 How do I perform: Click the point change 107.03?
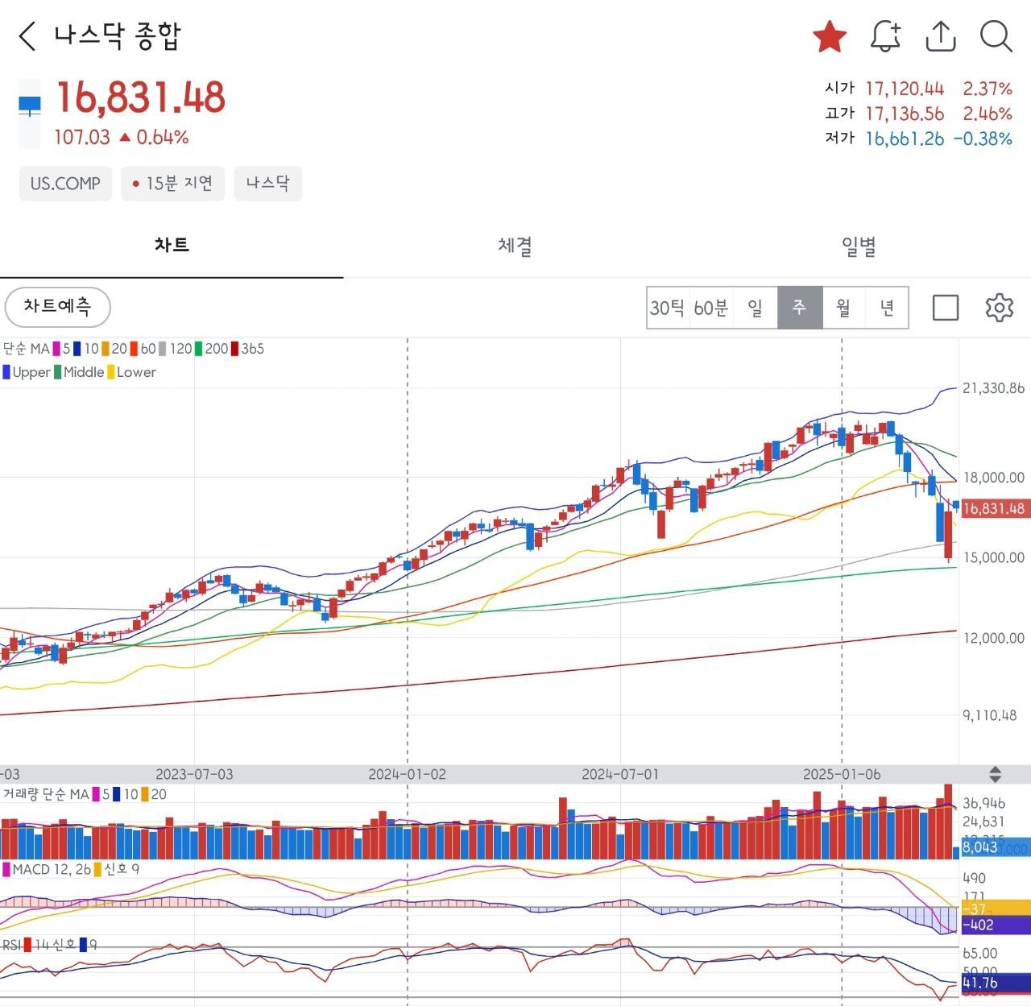[x=82, y=138]
